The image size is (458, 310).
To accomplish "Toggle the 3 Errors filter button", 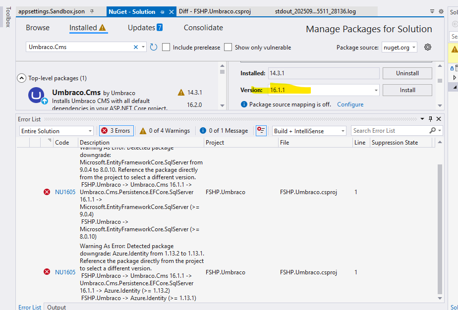I will pyautogui.click(x=115, y=131).
